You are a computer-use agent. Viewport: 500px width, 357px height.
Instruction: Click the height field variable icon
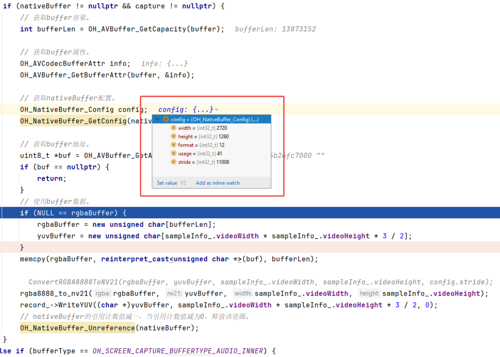click(174, 136)
